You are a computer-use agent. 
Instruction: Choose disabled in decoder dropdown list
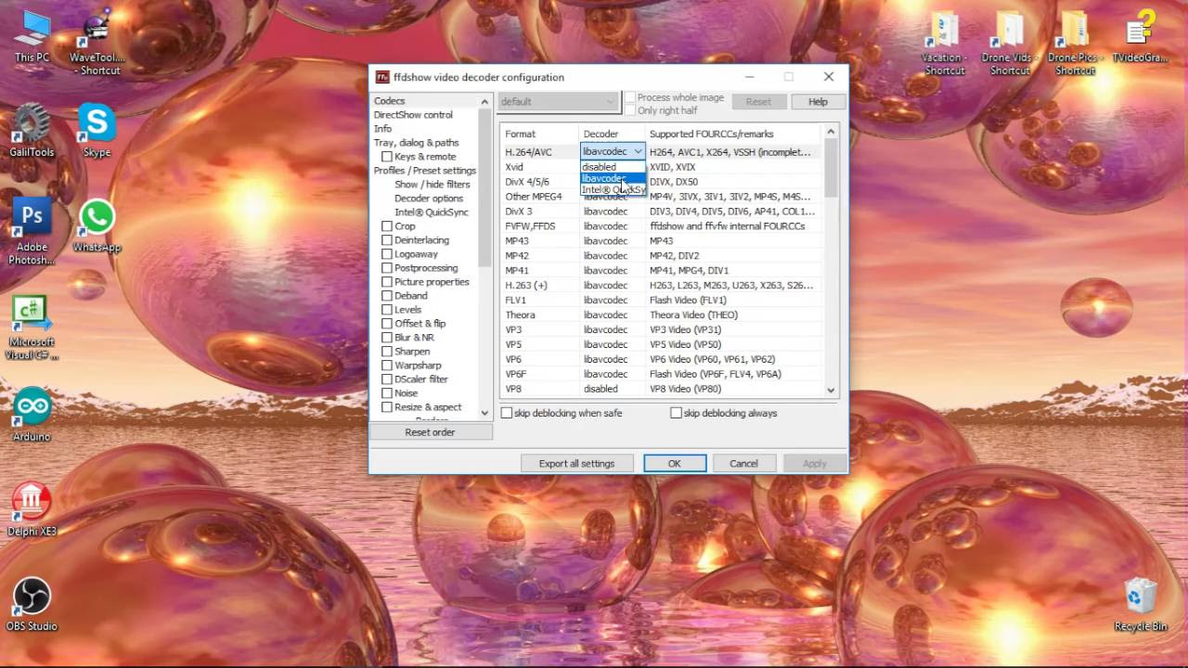(x=613, y=167)
